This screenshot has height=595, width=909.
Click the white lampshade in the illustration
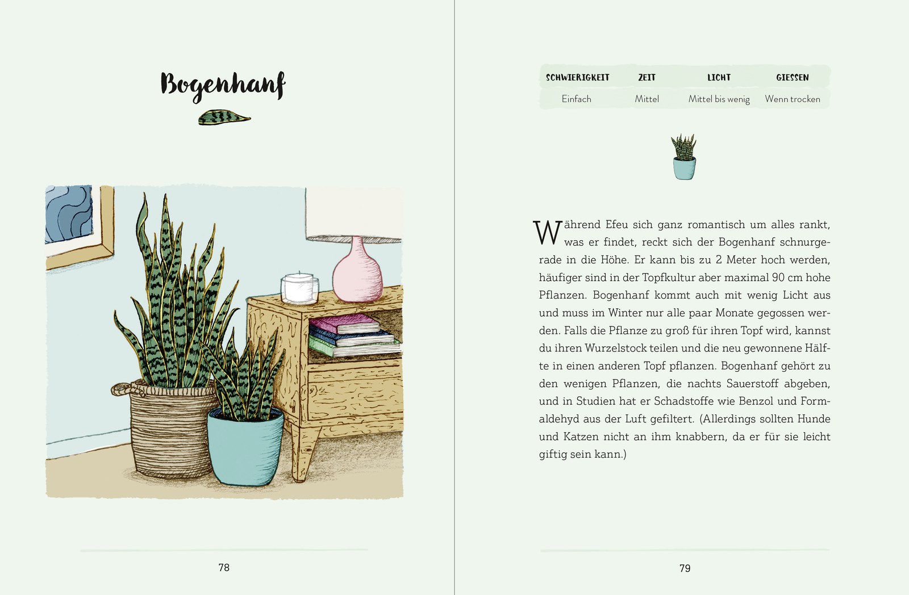[353, 213]
